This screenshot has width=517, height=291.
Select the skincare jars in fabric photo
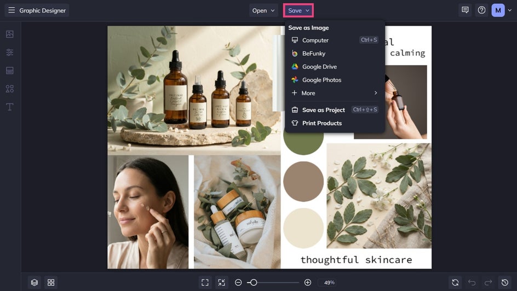[237, 212]
